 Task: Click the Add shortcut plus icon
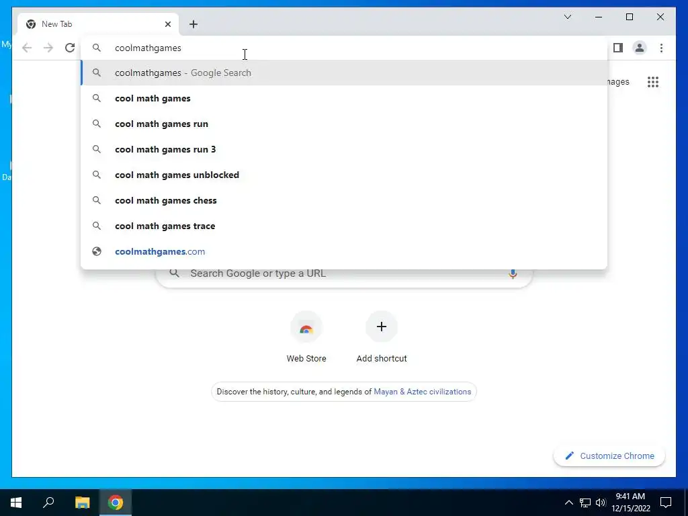[382, 327]
